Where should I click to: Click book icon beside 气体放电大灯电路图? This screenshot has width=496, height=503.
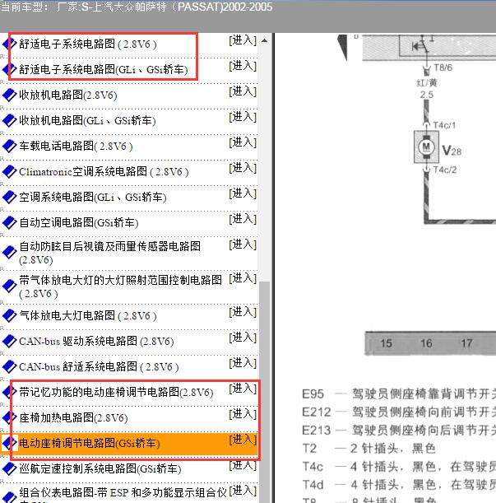pyautogui.click(x=9, y=315)
